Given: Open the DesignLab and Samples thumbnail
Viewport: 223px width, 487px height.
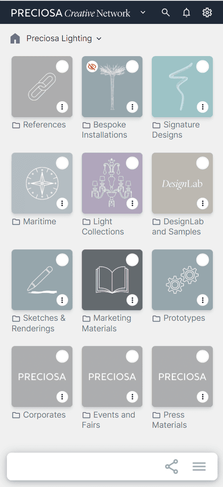Looking at the screenshot, I should coord(182,183).
